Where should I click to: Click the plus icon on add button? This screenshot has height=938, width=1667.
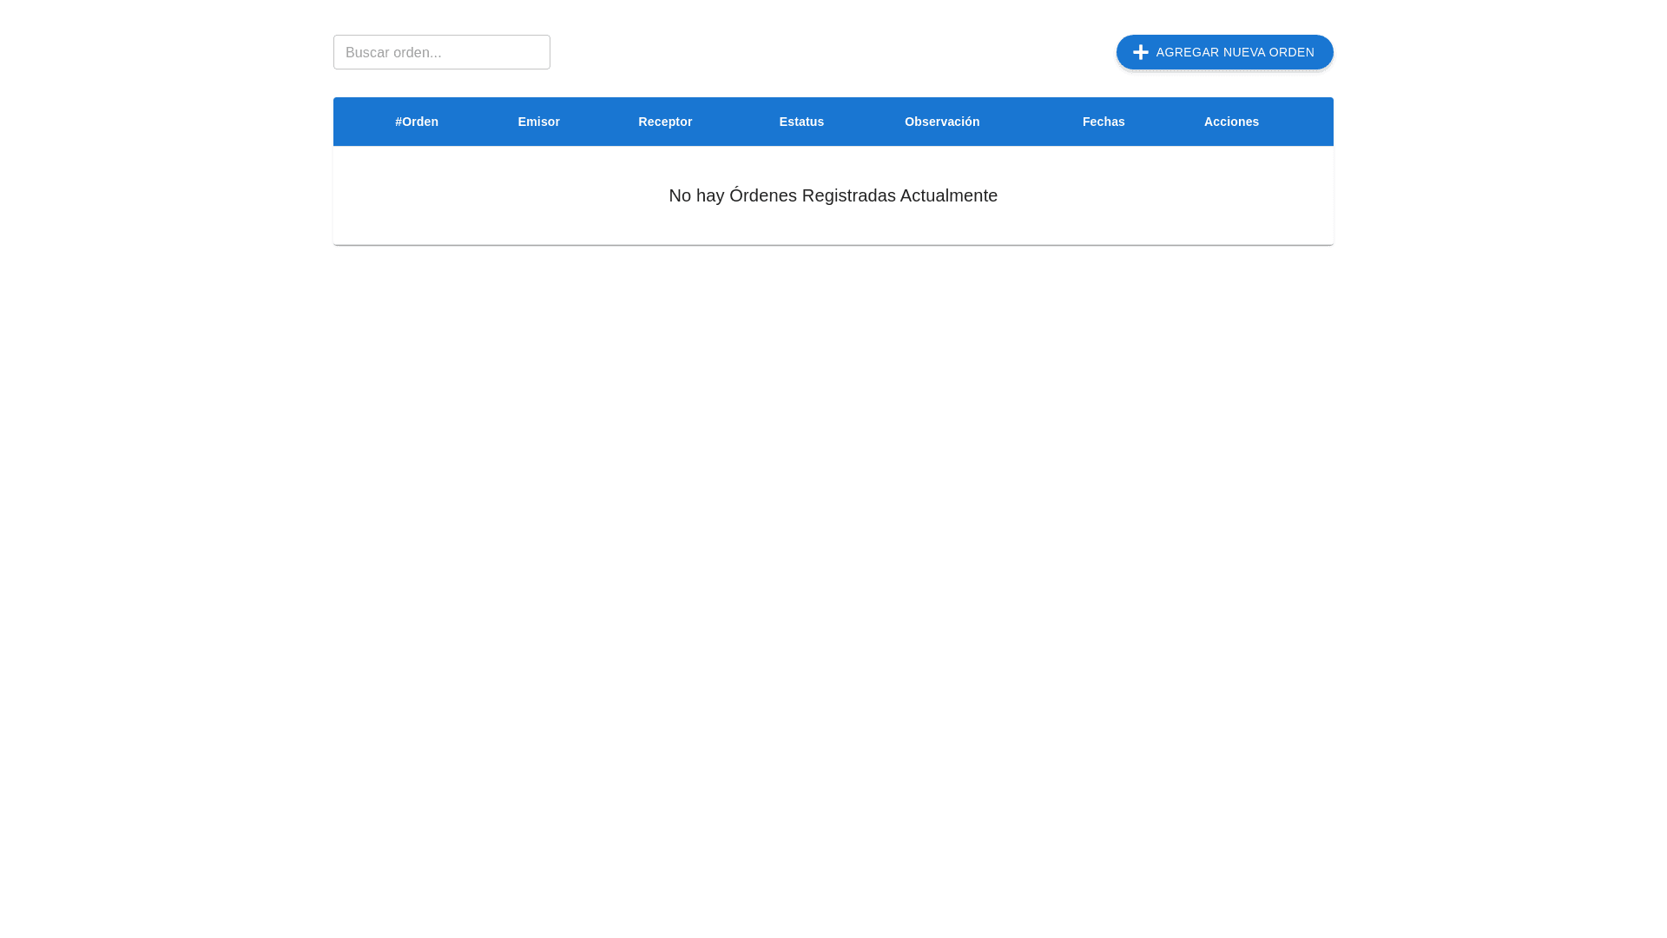click(x=1140, y=52)
